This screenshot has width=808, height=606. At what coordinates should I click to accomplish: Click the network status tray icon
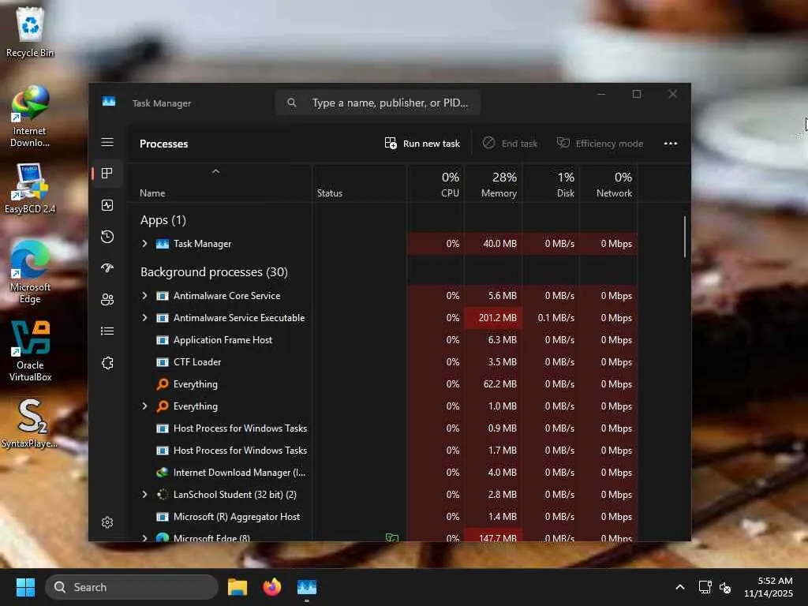(x=705, y=587)
